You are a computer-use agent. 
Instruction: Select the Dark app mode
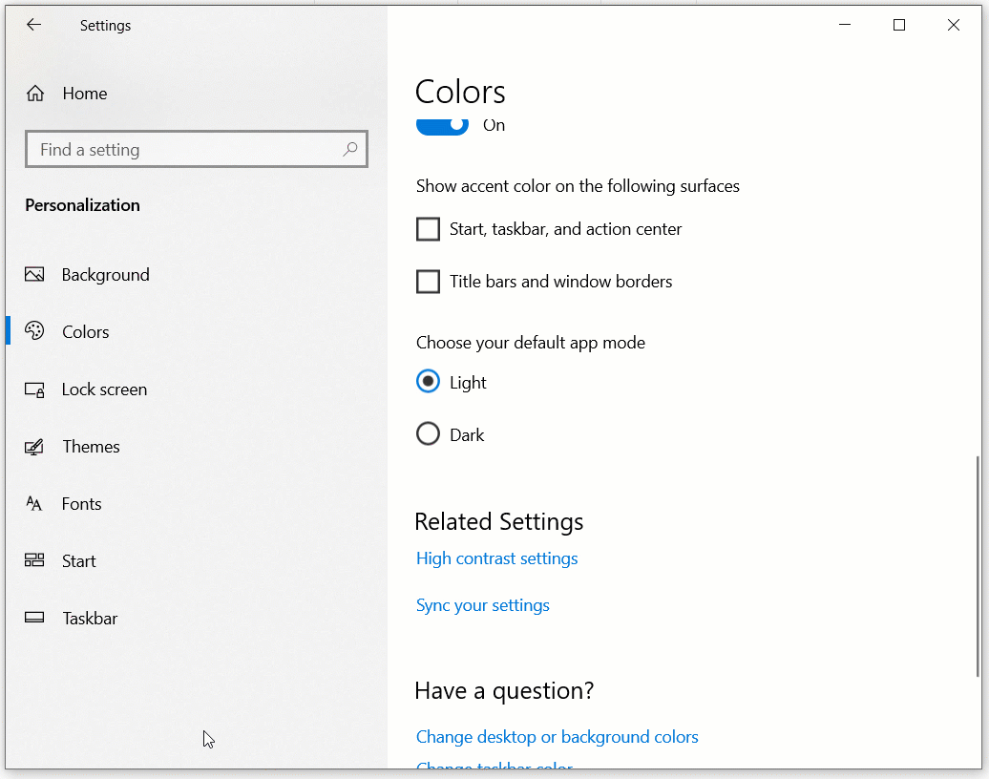(429, 434)
